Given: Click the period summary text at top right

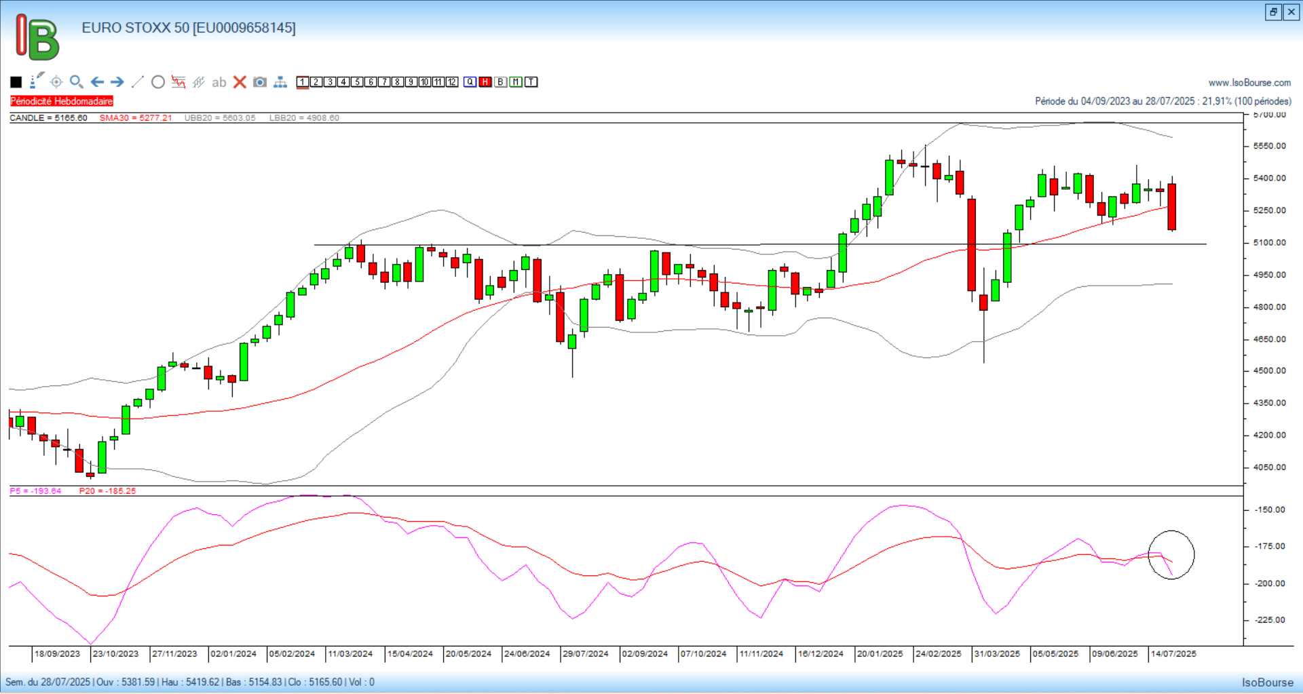Looking at the screenshot, I should point(1163,101).
